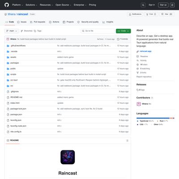This screenshot has width=179, height=179.
Task: Switch to the Actions tab
Action: point(54,22)
